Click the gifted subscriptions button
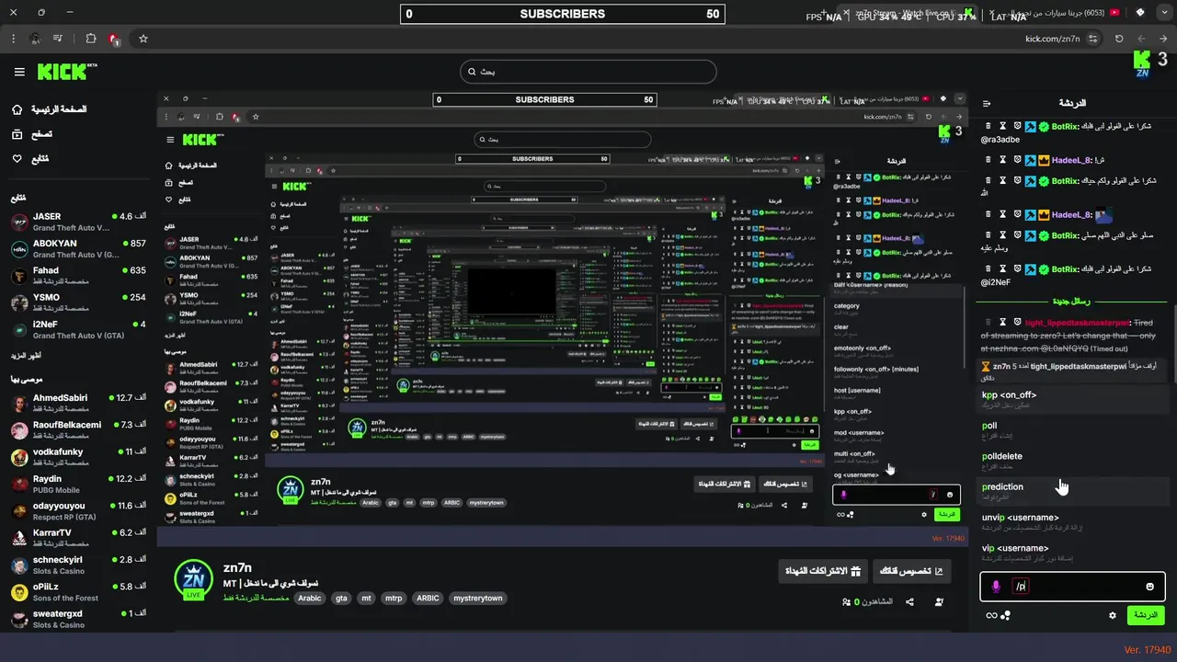1177x662 pixels. [x=822, y=571]
